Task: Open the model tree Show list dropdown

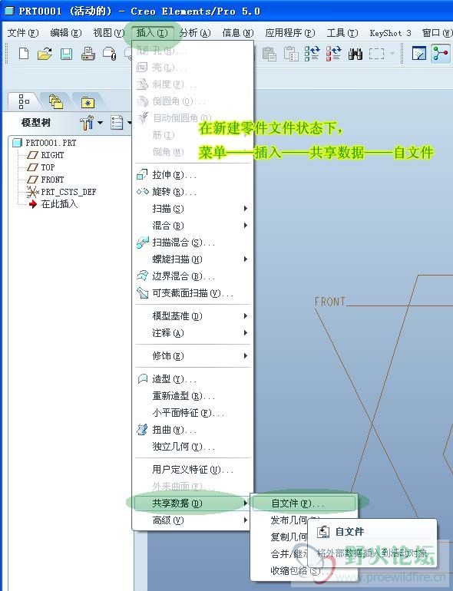Action: click(x=121, y=123)
